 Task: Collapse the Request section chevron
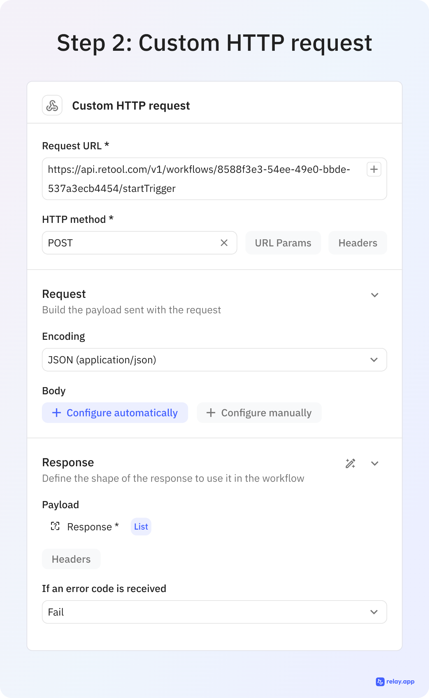(375, 295)
